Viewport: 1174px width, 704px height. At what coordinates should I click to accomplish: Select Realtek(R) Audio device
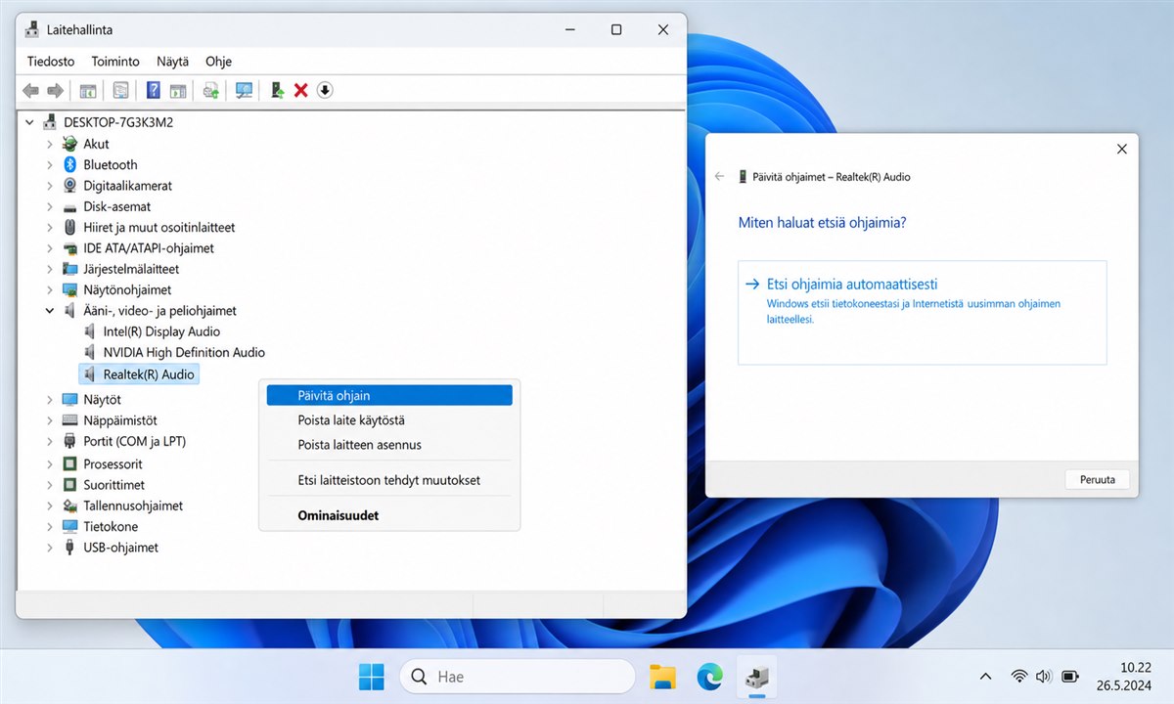pos(139,374)
